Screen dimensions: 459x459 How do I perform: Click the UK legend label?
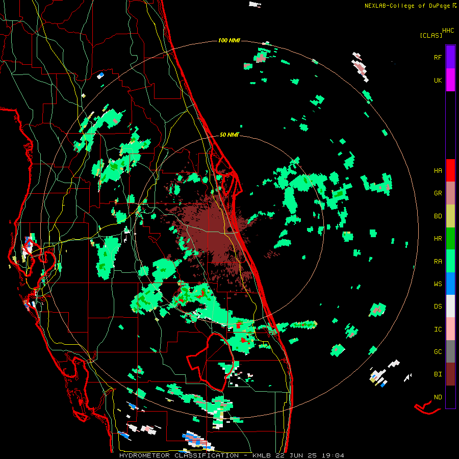tap(438, 80)
